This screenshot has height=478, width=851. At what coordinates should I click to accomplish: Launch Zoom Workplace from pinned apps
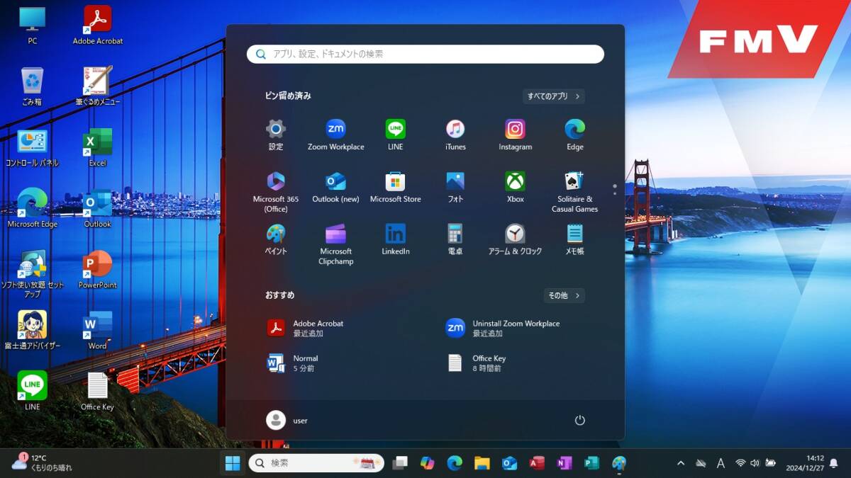pyautogui.click(x=335, y=135)
